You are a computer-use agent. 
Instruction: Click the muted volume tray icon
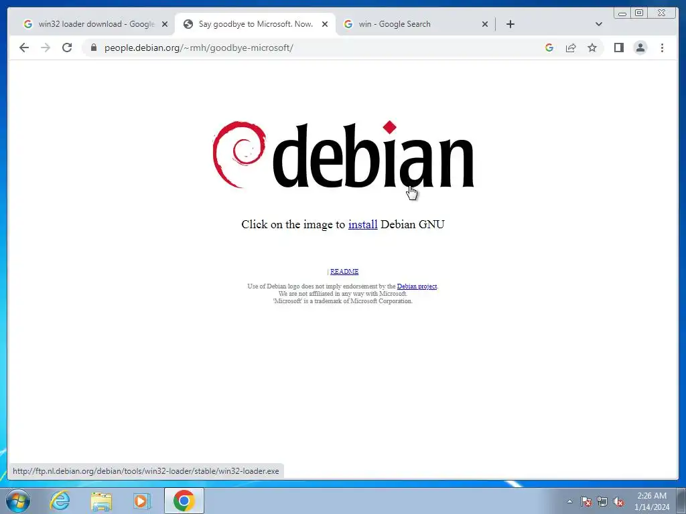618,501
